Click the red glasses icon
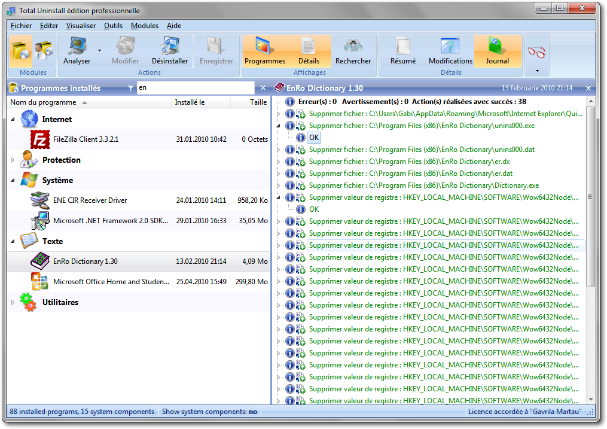 tap(536, 51)
